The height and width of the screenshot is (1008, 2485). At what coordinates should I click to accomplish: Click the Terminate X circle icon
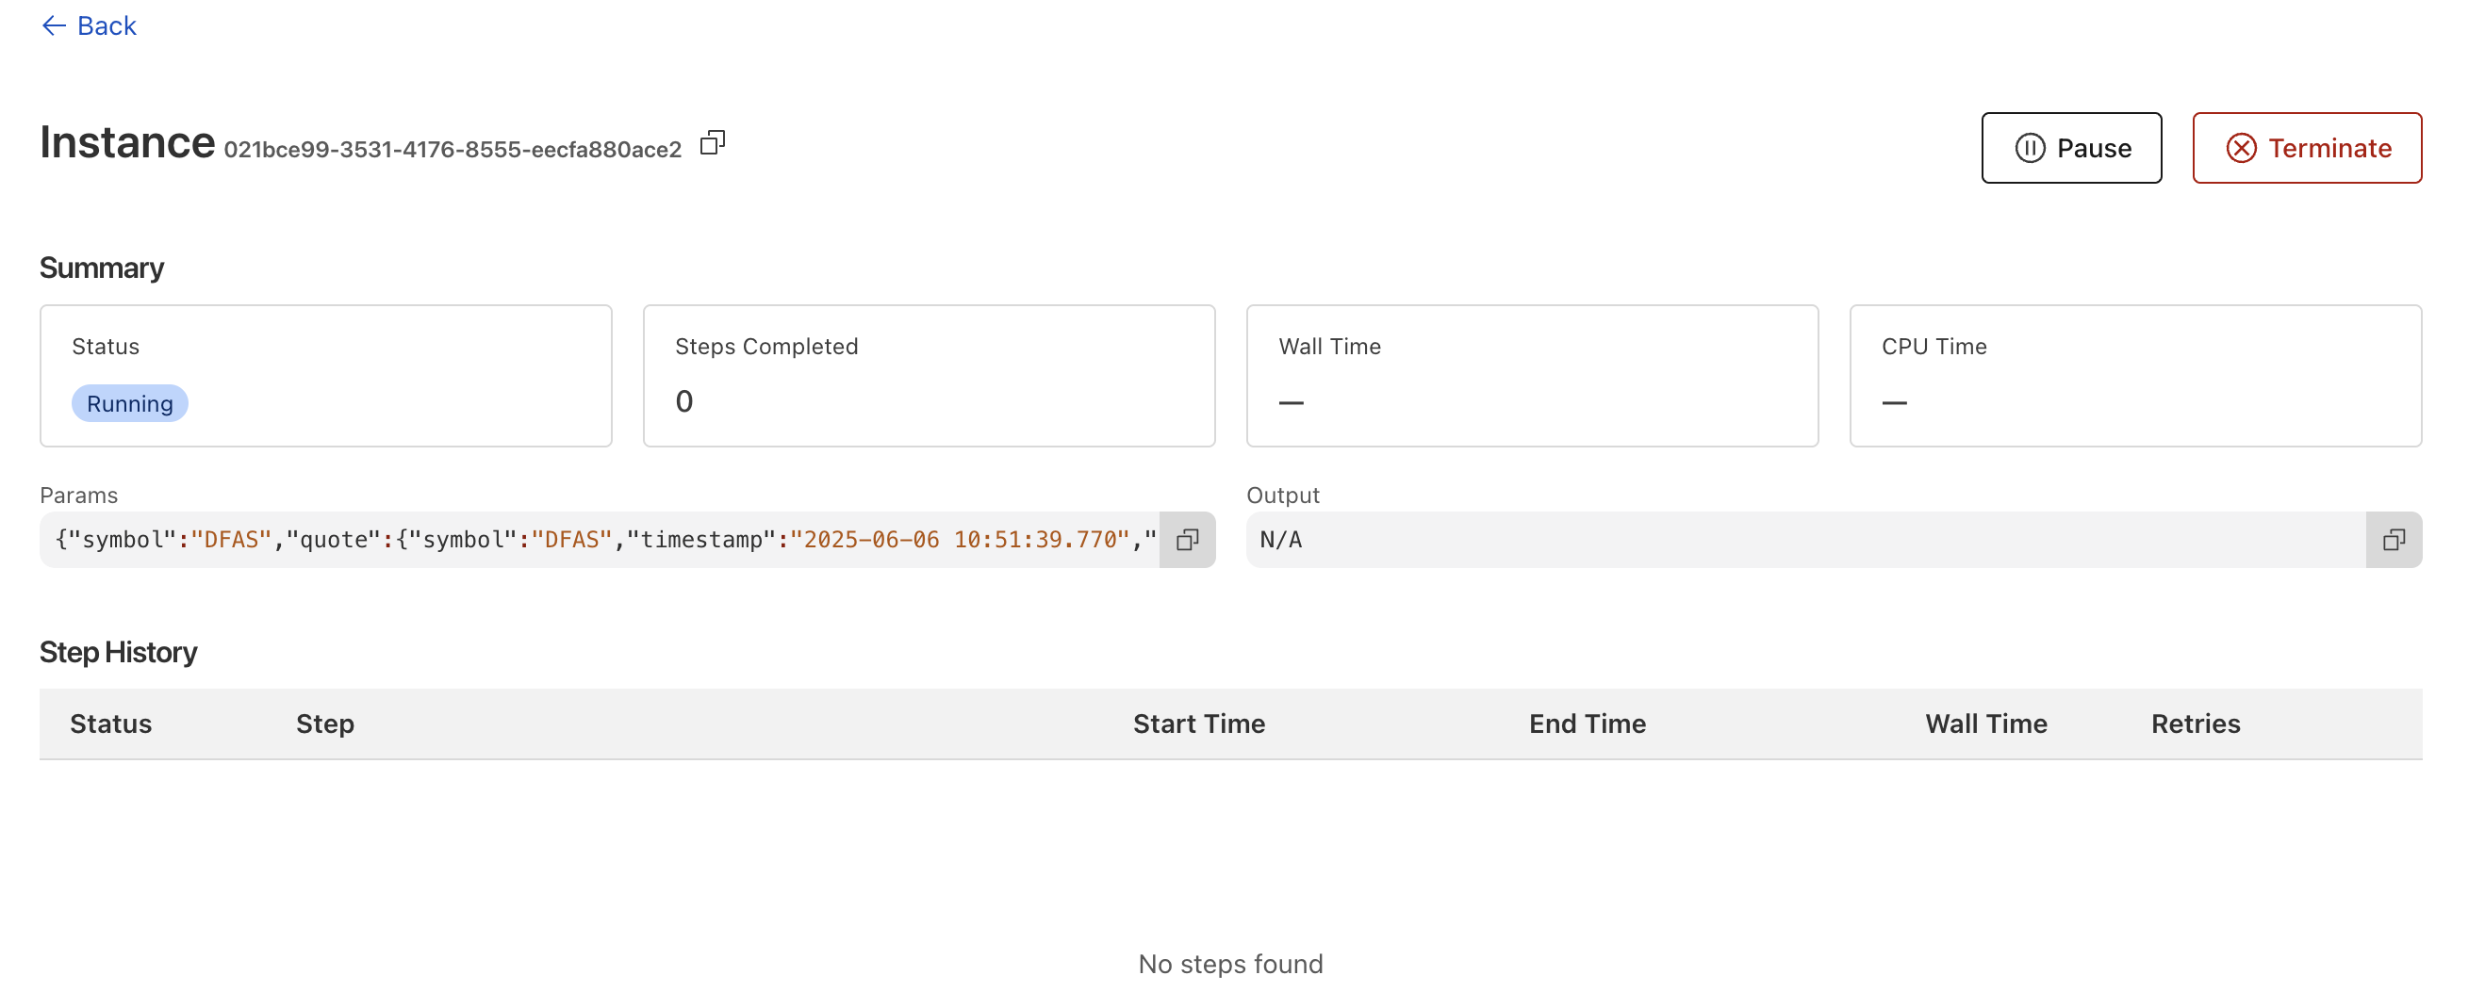point(2240,149)
